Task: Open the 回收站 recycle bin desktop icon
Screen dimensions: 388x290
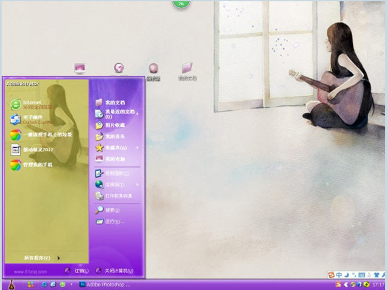Action: click(x=153, y=71)
